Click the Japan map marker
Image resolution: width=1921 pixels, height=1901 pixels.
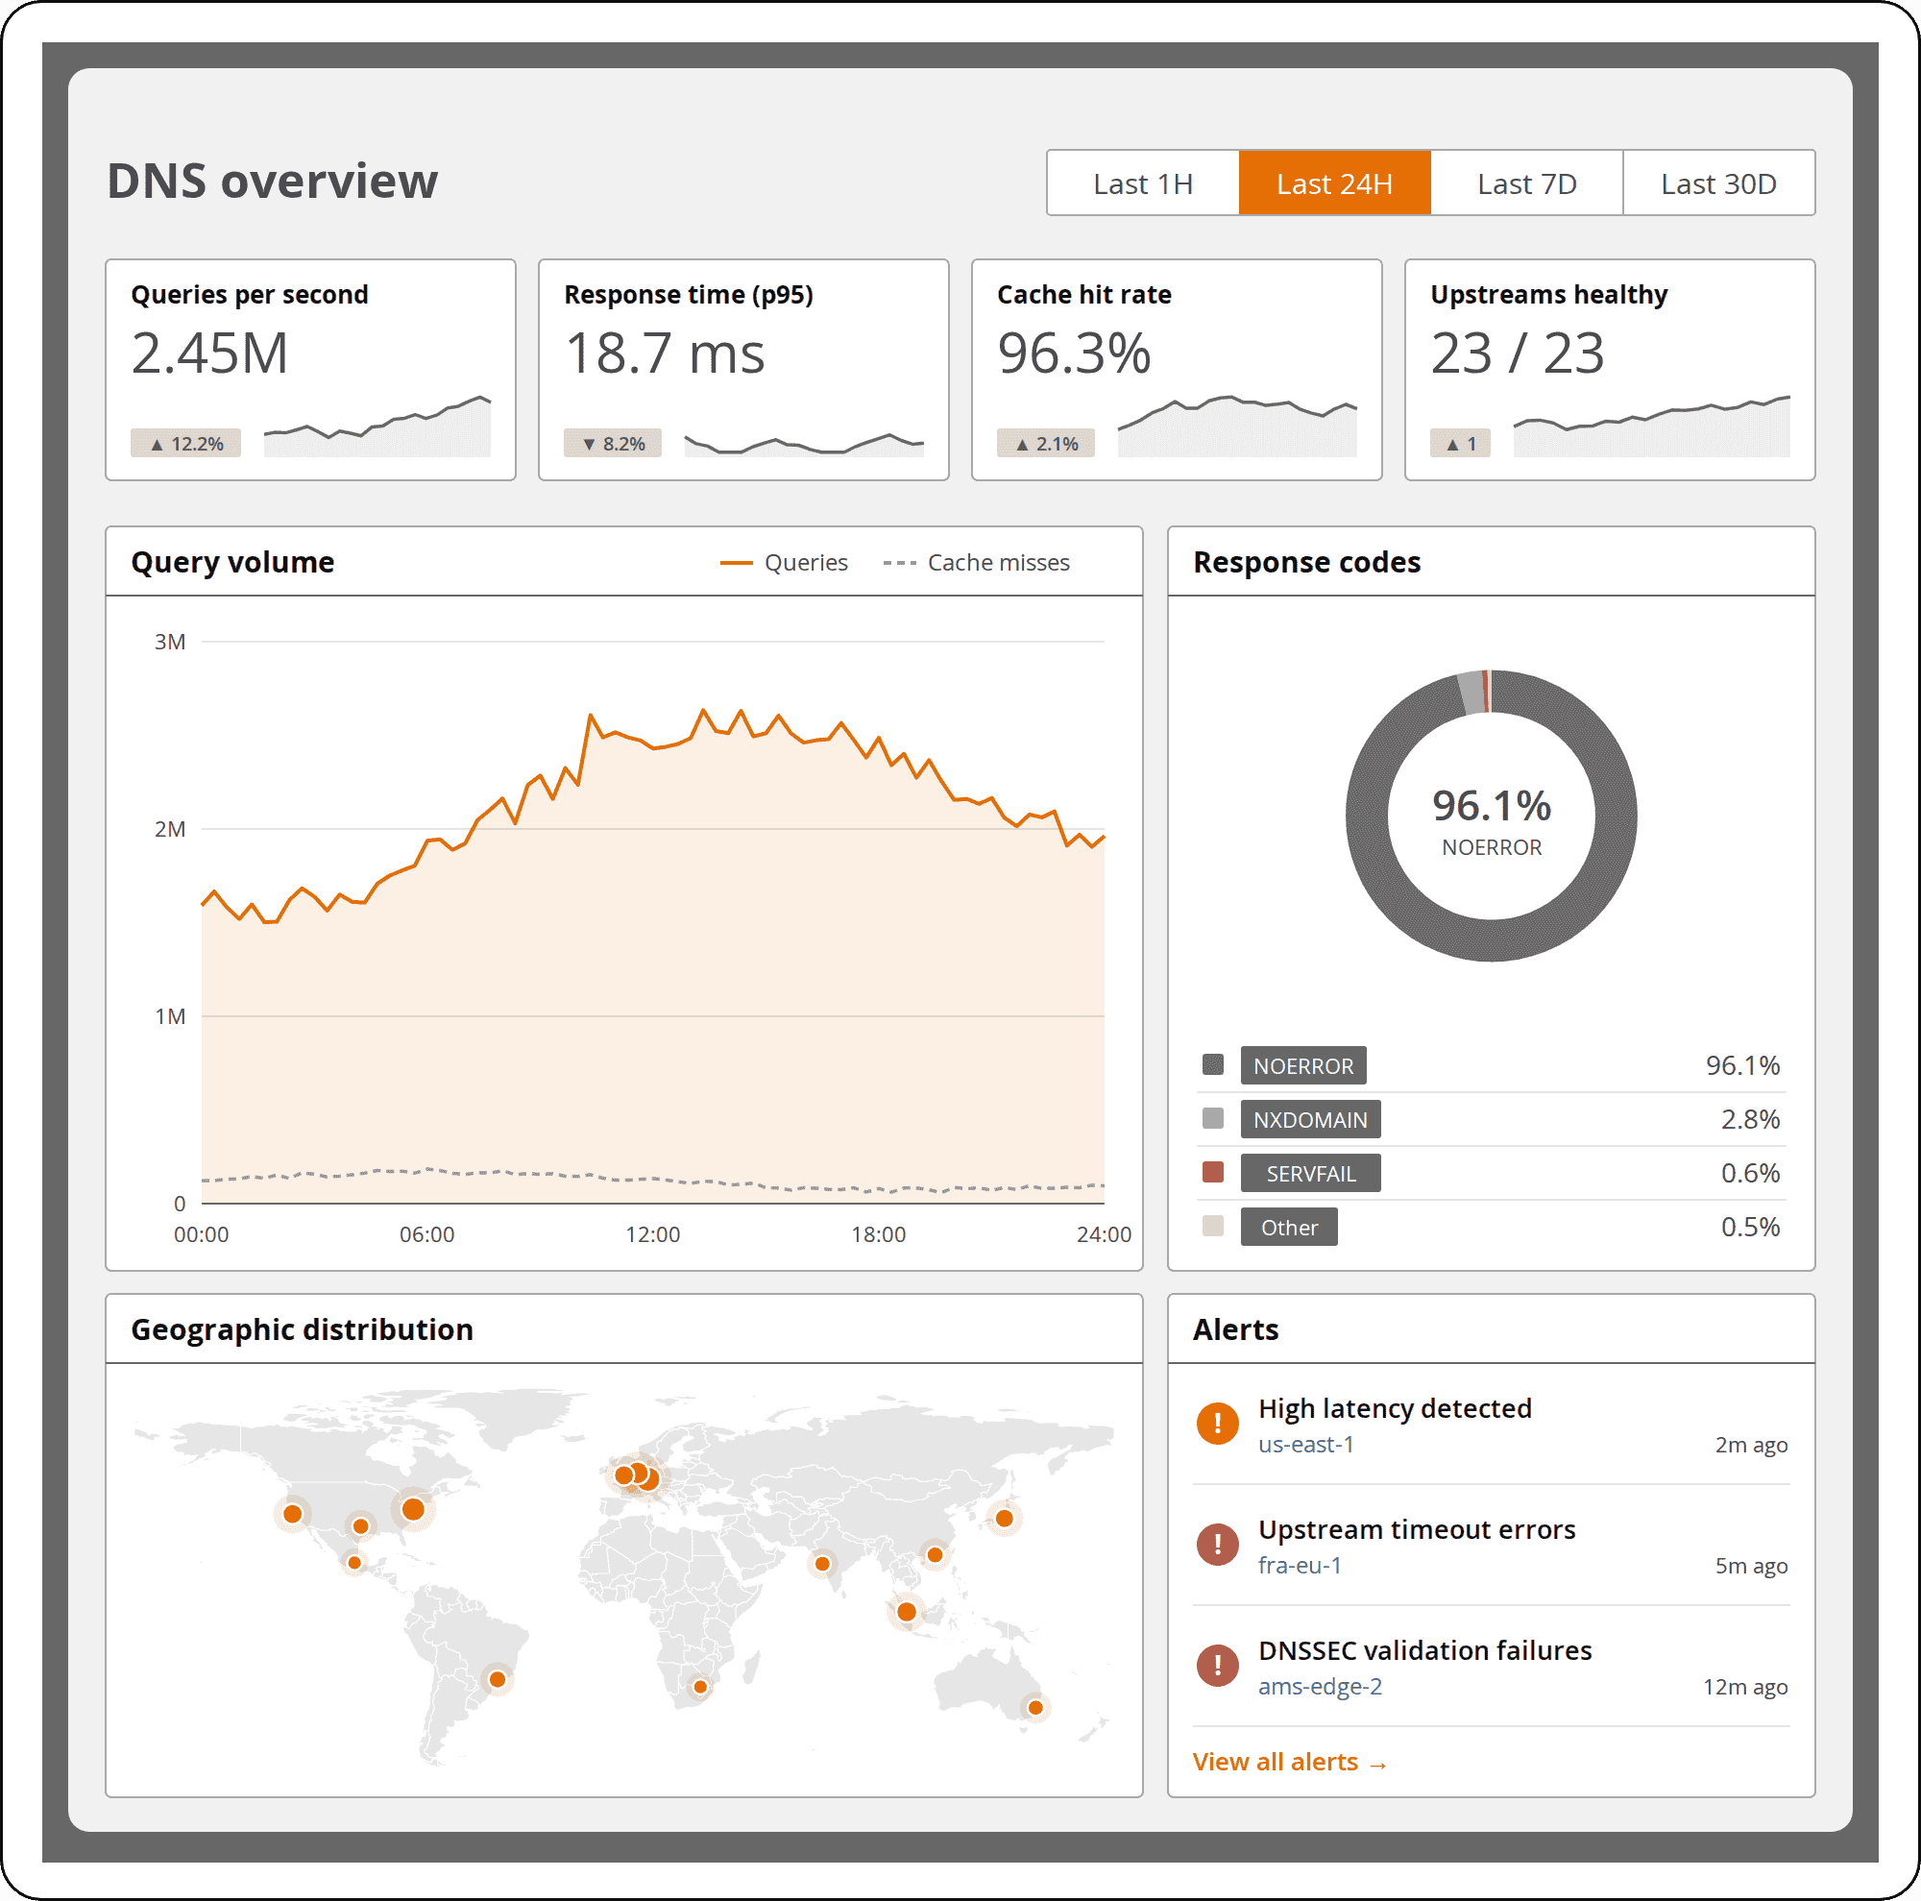click(x=1005, y=1519)
